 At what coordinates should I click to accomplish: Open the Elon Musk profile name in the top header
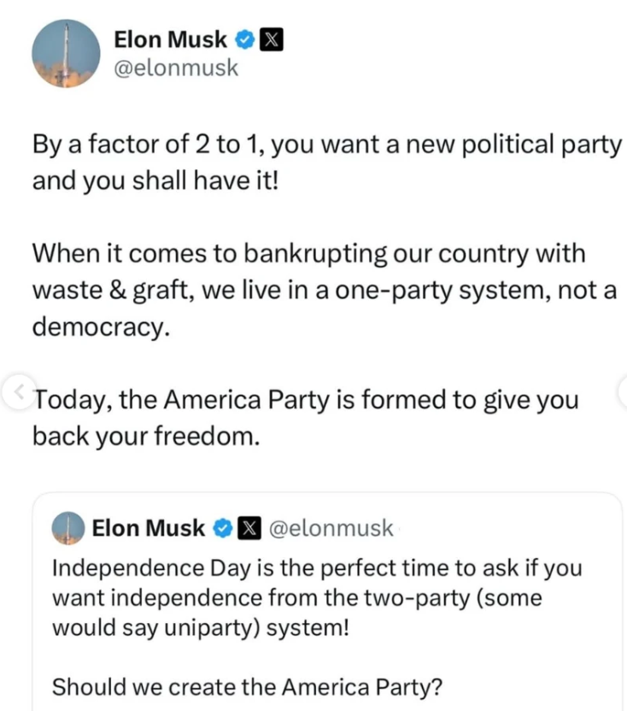click(171, 38)
